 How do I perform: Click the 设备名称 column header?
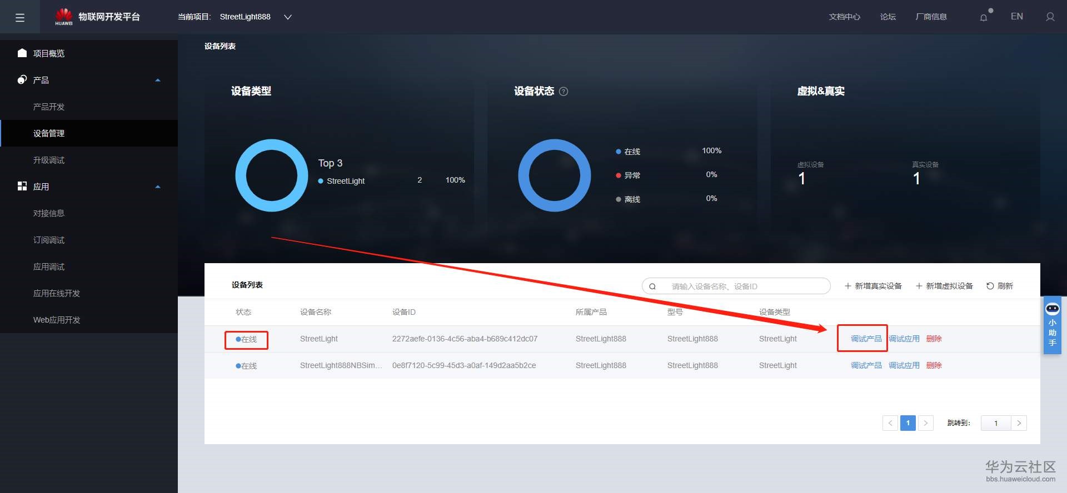316,312
